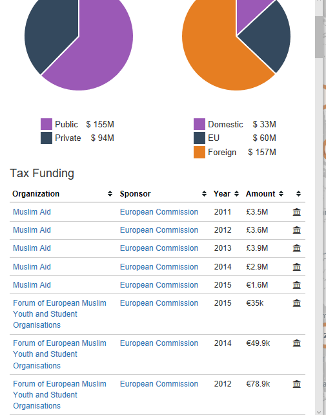Click the '$ 155M' Public legend value

(x=100, y=124)
